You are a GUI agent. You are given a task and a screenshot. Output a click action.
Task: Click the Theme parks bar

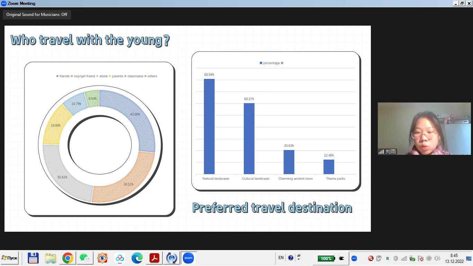tap(329, 167)
